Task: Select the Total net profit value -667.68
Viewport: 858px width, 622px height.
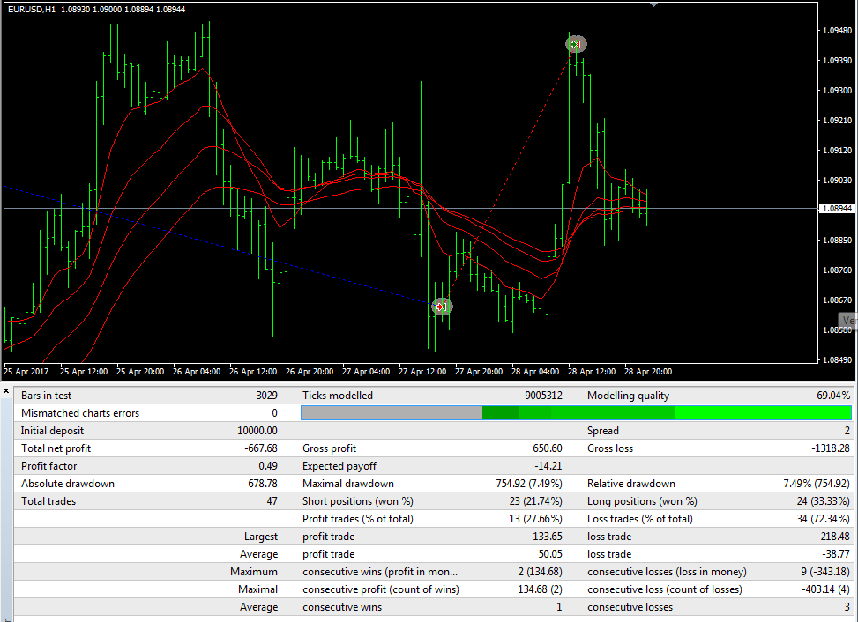Action: click(x=260, y=448)
